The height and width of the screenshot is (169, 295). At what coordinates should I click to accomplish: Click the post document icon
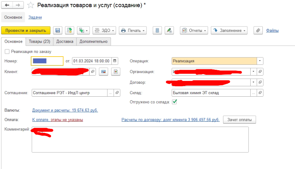pyautogui.click(x=69, y=30)
